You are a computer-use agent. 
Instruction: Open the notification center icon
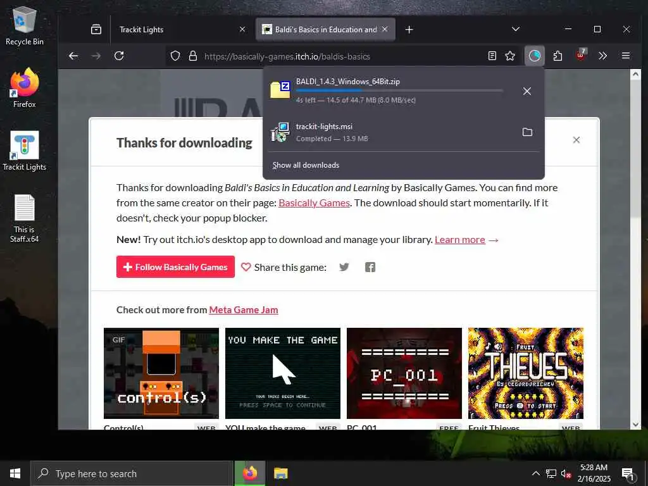click(628, 473)
